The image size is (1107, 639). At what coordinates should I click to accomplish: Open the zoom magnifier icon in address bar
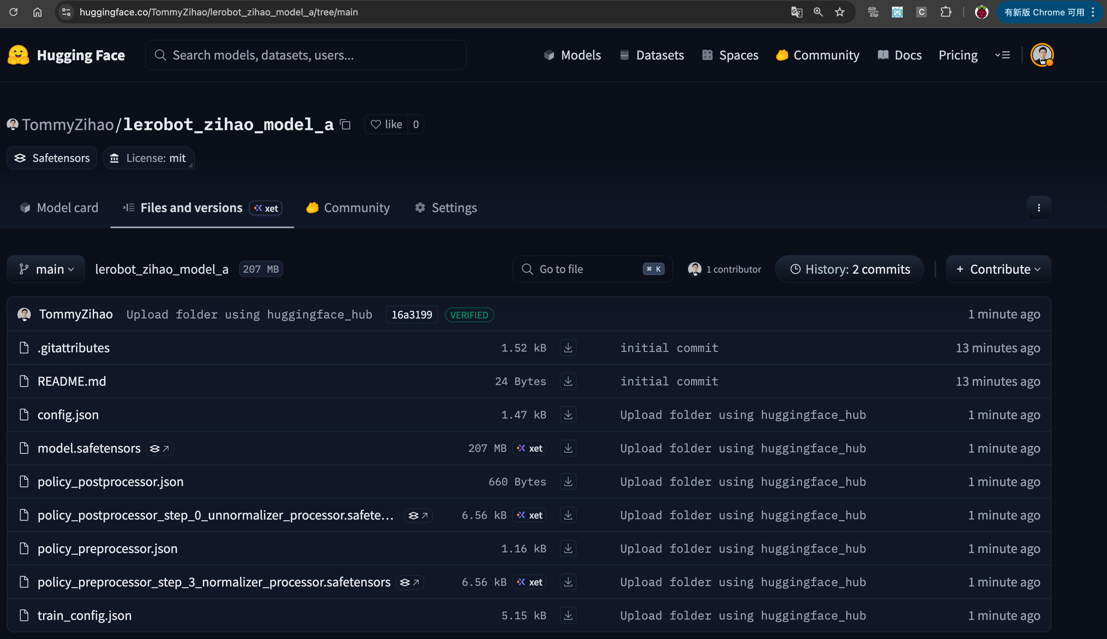(x=818, y=12)
